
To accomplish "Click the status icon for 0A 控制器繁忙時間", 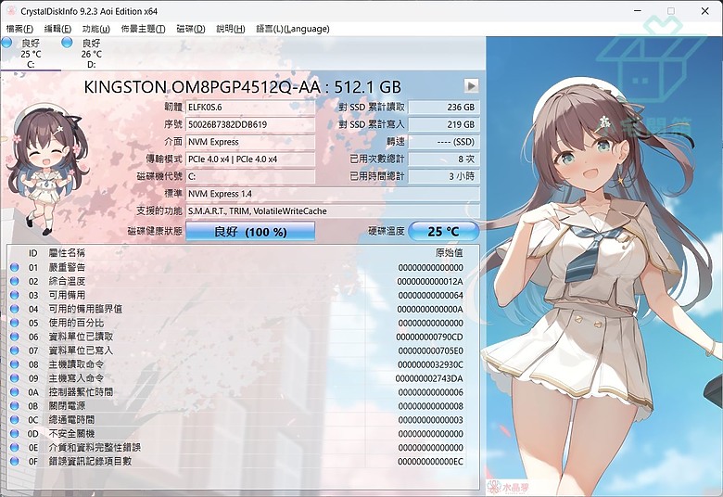I will click(x=14, y=392).
